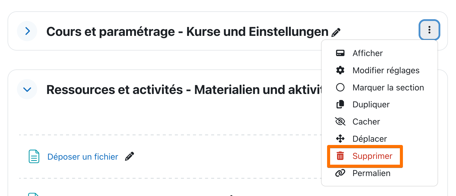Click the Permalien chain link icon
The image size is (456, 196).
[340, 173]
